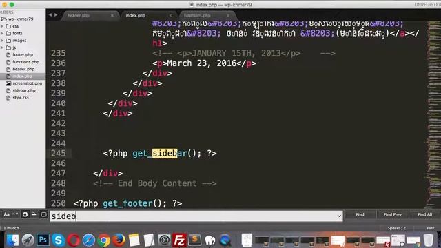Open Opera browser from the dock
This screenshot has height=248, width=441.
pyautogui.click(x=74, y=240)
